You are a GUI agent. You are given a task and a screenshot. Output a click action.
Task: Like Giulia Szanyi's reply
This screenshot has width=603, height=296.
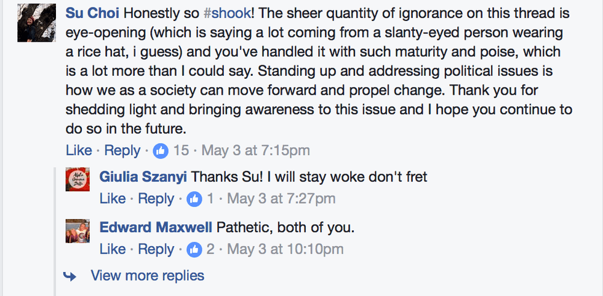(x=112, y=199)
